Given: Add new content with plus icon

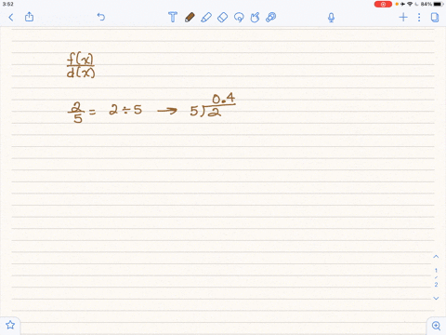Looking at the screenshot, I should click(x=403, y=17).
